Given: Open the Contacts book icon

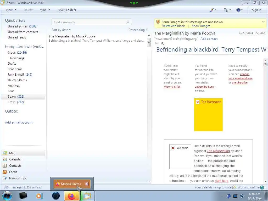Looking at the screenshot, I should [5, 166].
